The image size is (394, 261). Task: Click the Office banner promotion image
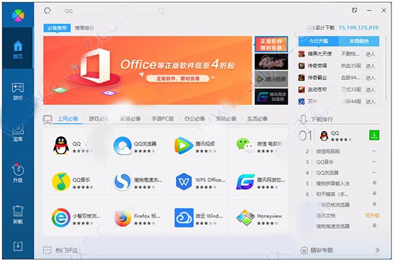click(148, 71)
